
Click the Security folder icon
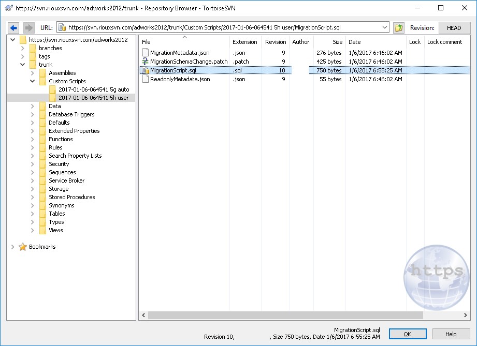(42, 164)
